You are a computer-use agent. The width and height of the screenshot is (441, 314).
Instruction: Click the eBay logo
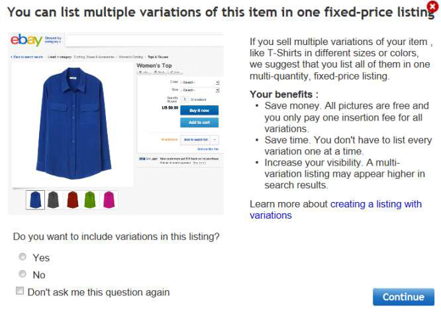click(x=26, y=40)
